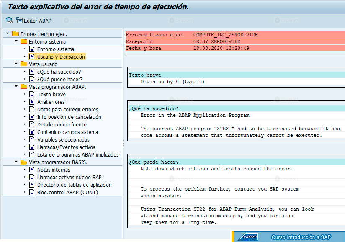Click the Detalle código fuente document icon
This screenshot has width=345, height=242.
pyautogui.click(x=32, y=124)
